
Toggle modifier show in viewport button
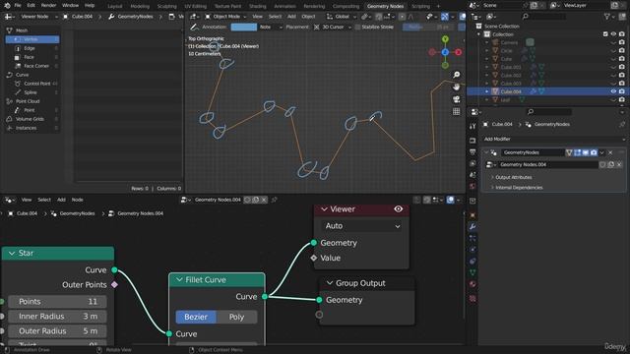coord(586,152)
